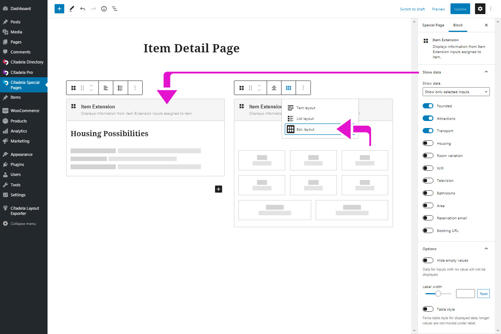Enable the Wifi toggle
501x334 pixels.
[x=428, y=168]
